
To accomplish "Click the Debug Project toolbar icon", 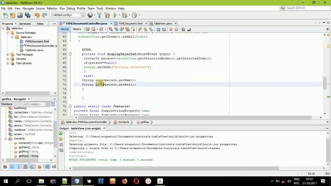I will coord(125,15).
